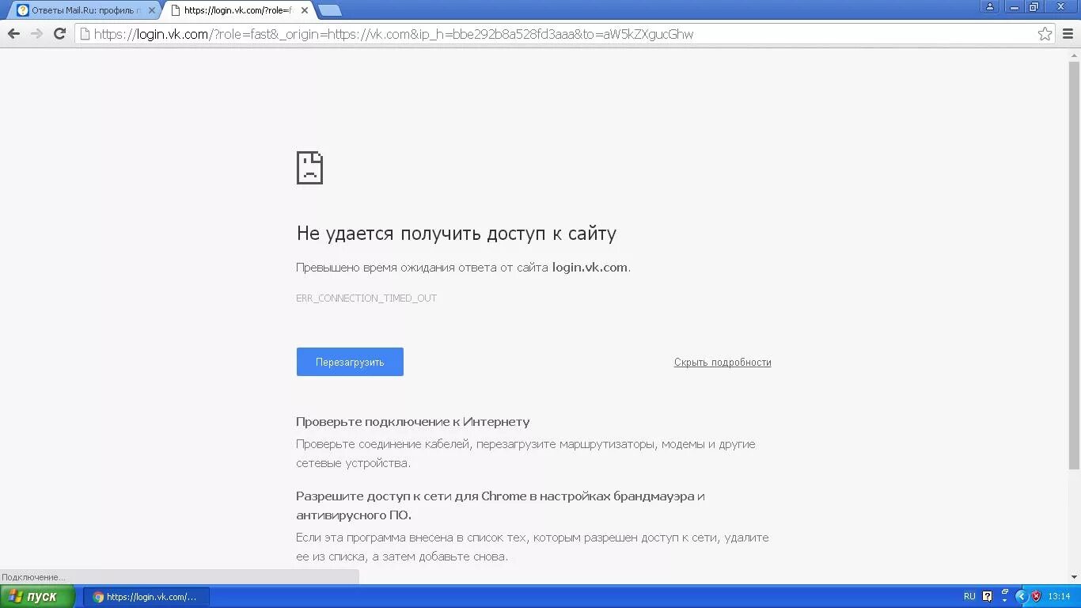1081x608 pixels.
Task: Click the forward navigation arrow
Action: 36,33
